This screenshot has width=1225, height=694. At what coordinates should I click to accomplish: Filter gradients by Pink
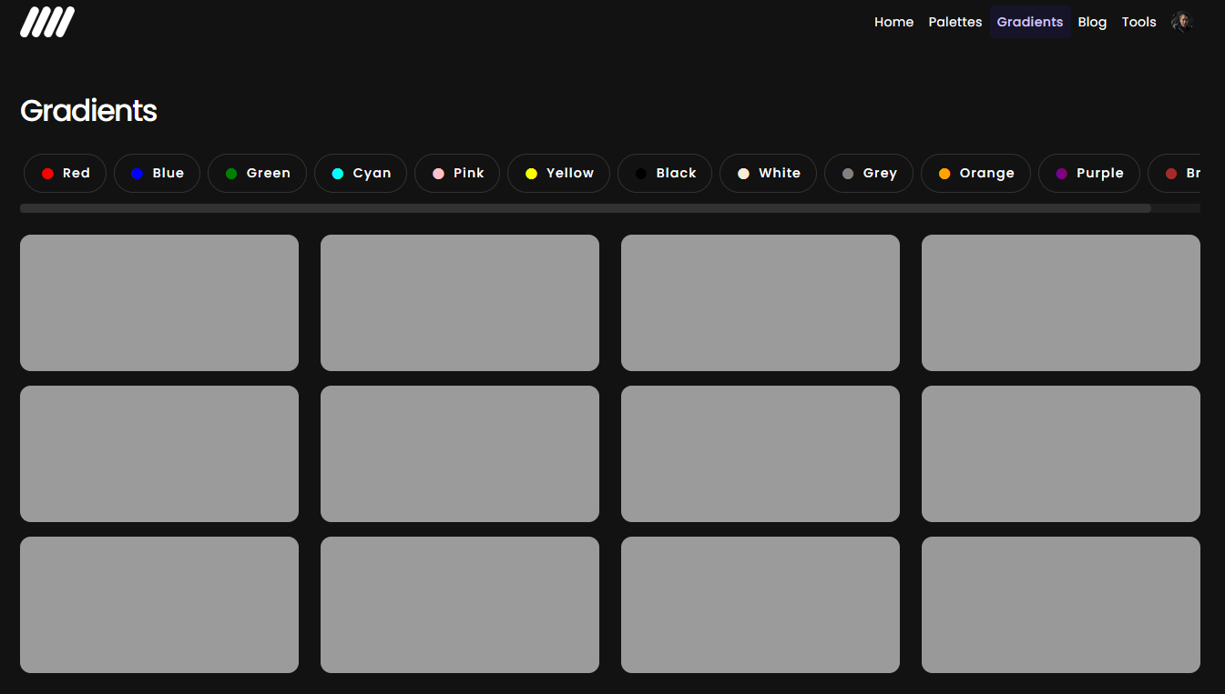point(457,173)
